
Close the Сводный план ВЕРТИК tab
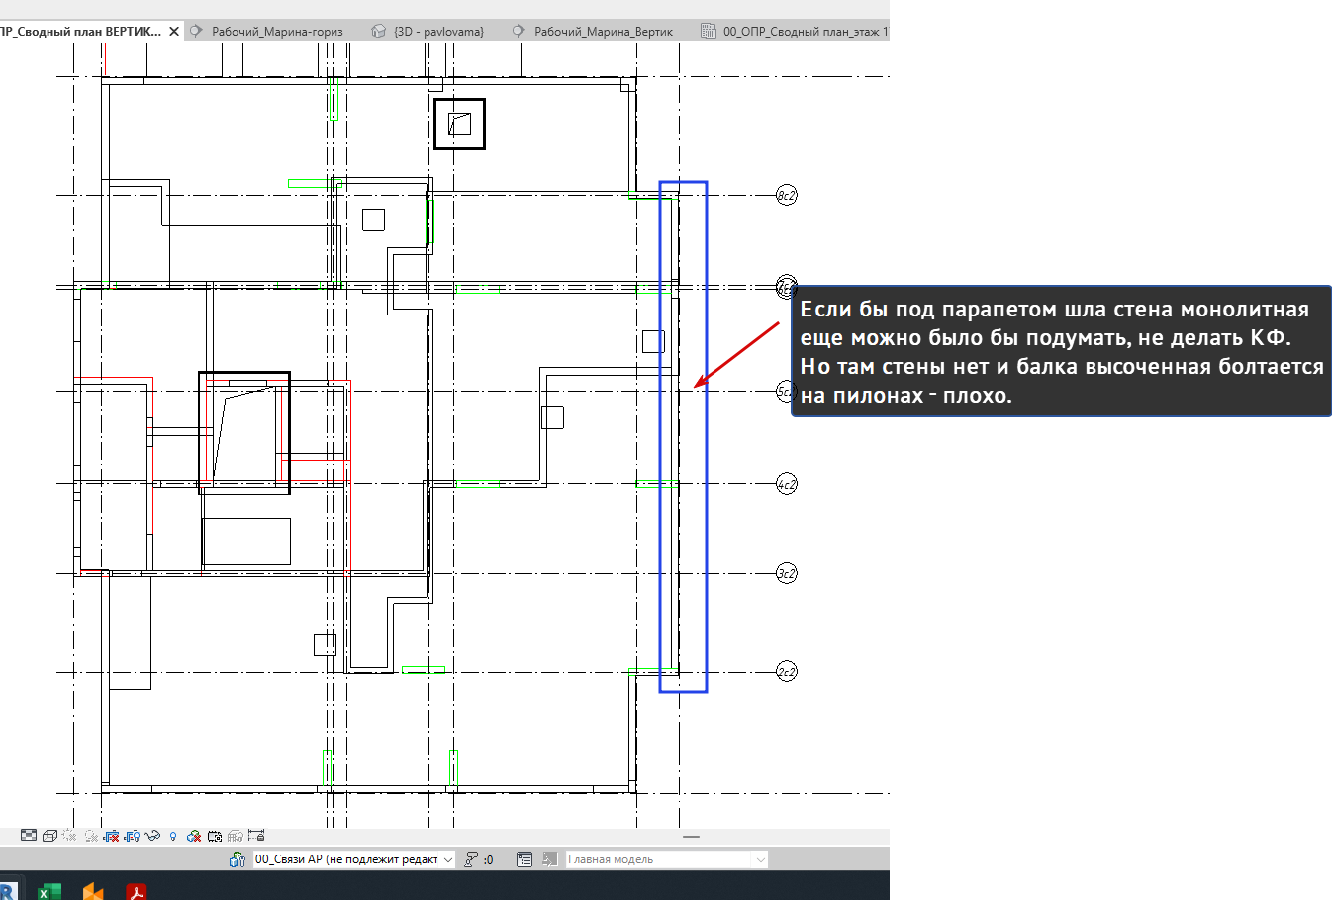174,31
